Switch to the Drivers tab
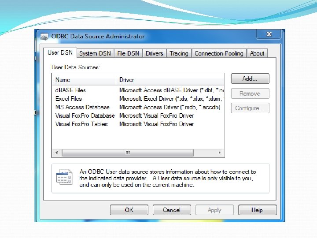Image resolution: width=317 pixels, height=238 pixels. click(155, 53)
